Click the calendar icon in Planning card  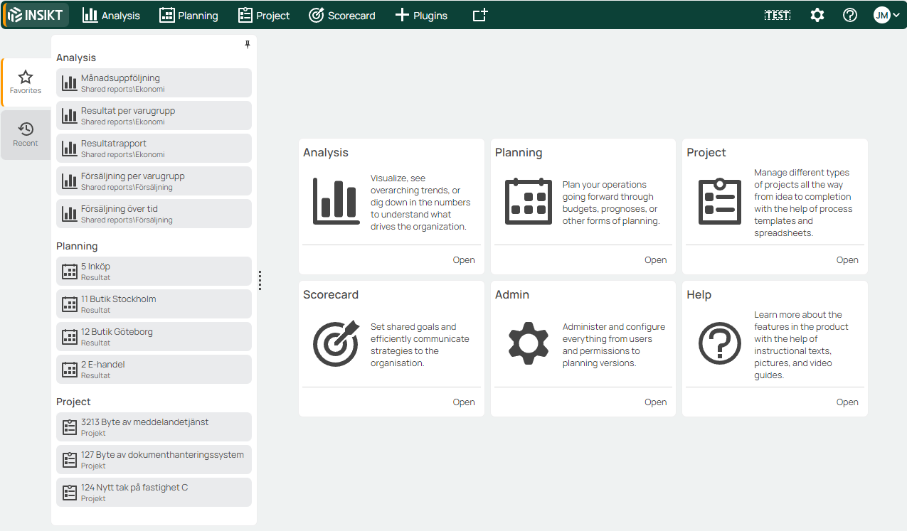[x=528, y=202]
